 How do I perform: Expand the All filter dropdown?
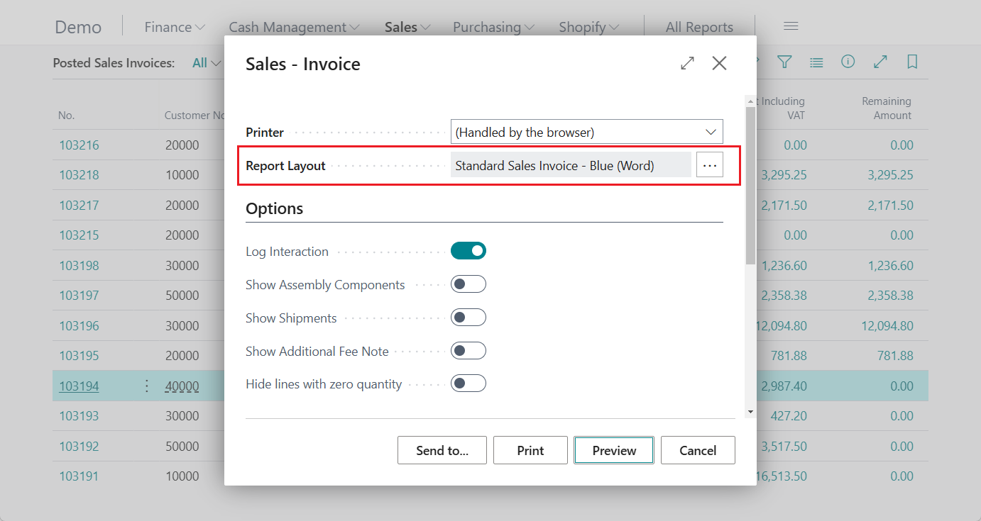tap(206, 62)
